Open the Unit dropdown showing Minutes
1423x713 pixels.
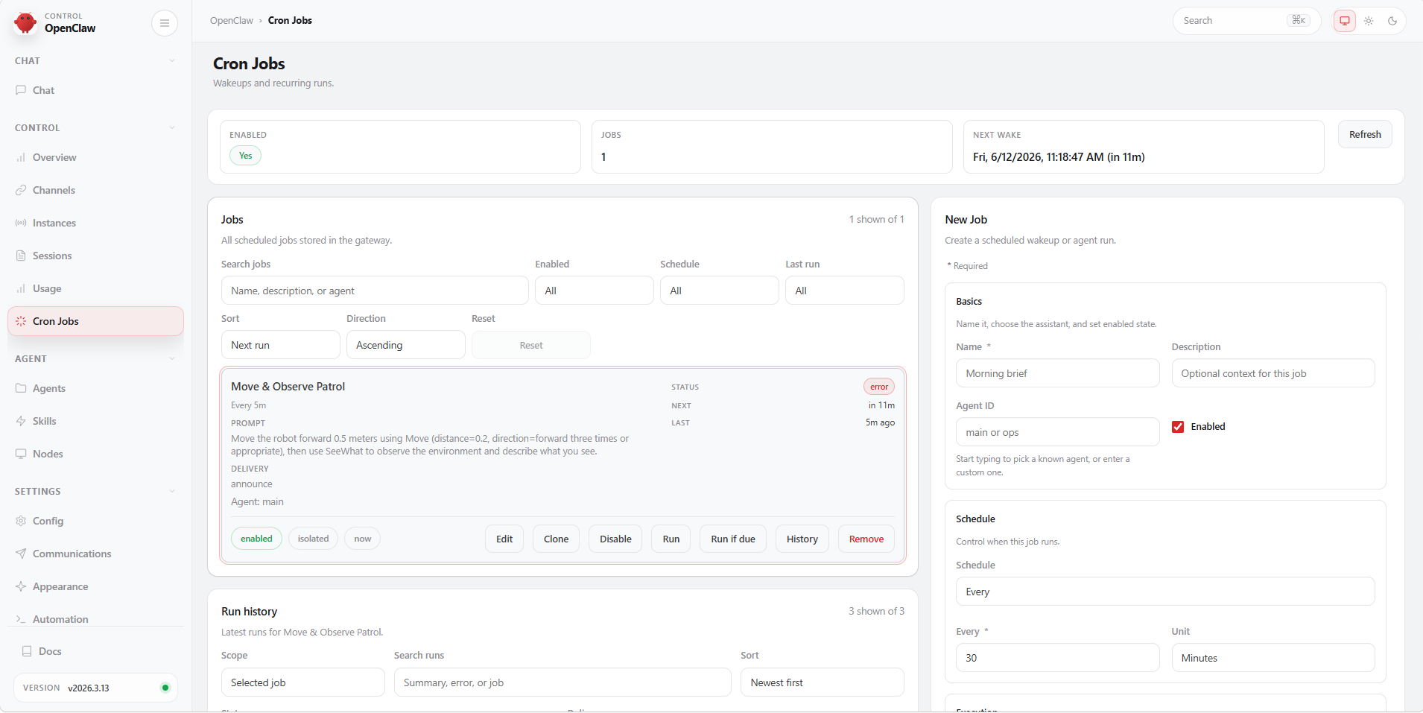(x=1273, y=658)
